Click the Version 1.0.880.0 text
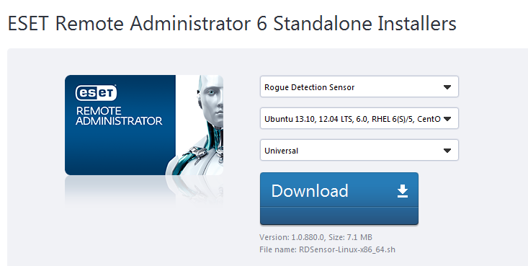The image size is (528, 266). [292, 237]
